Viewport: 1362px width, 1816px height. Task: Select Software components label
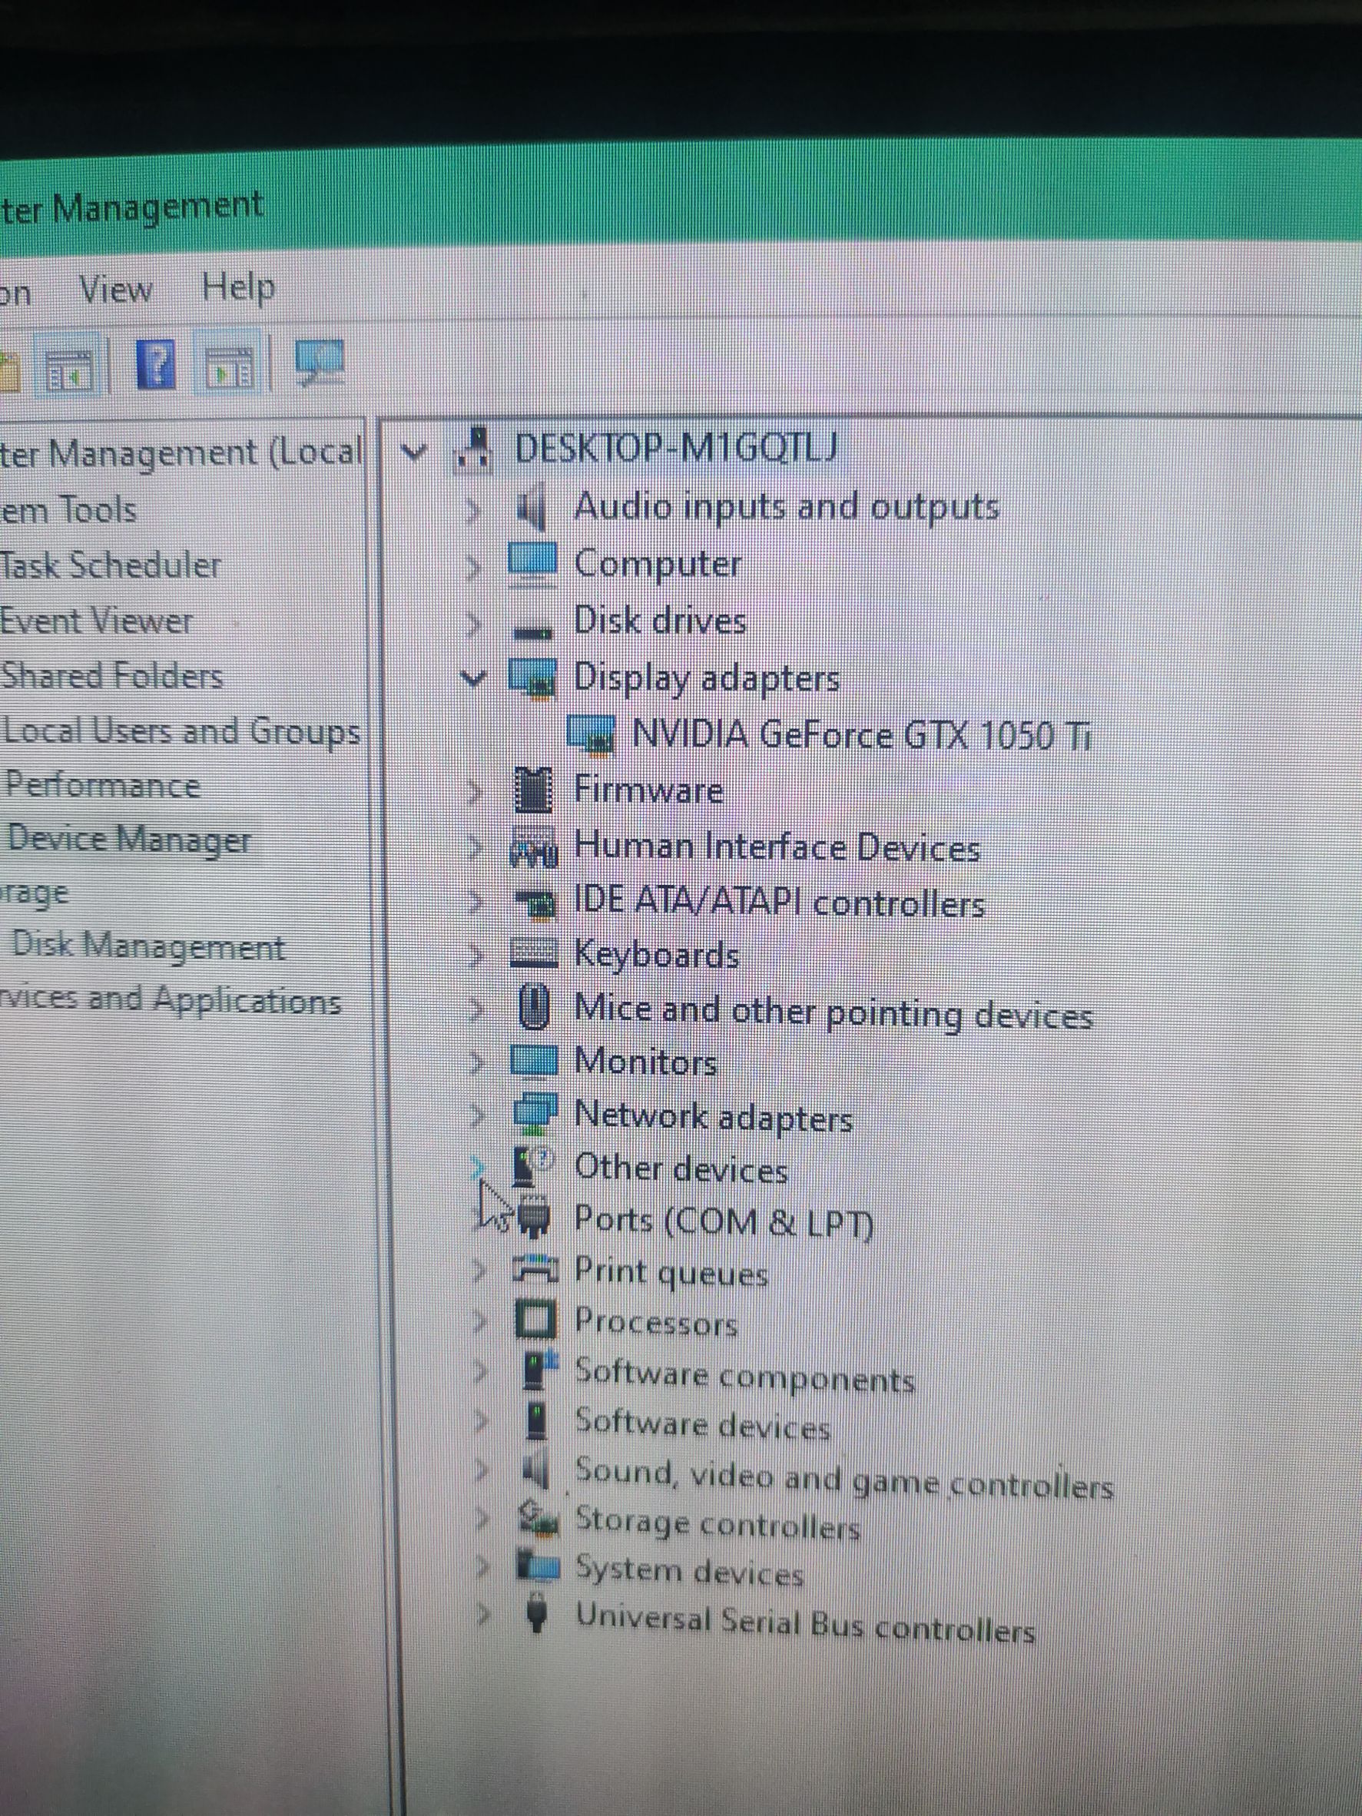click(x=744, y=1376)
